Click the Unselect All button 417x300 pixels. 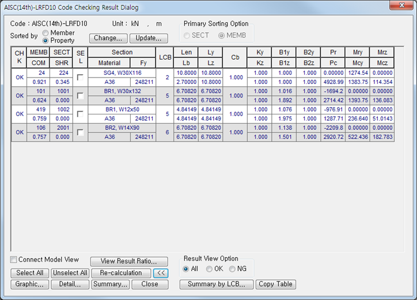click(70, 273)
